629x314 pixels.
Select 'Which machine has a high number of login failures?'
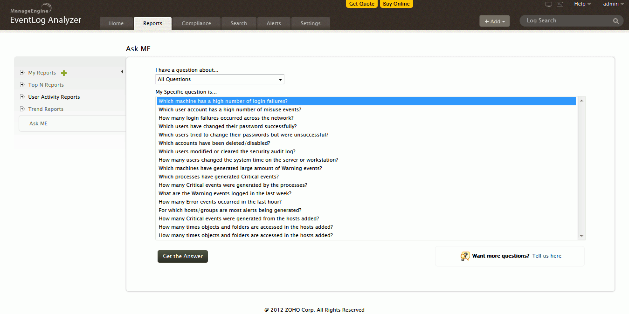point(366,101)
